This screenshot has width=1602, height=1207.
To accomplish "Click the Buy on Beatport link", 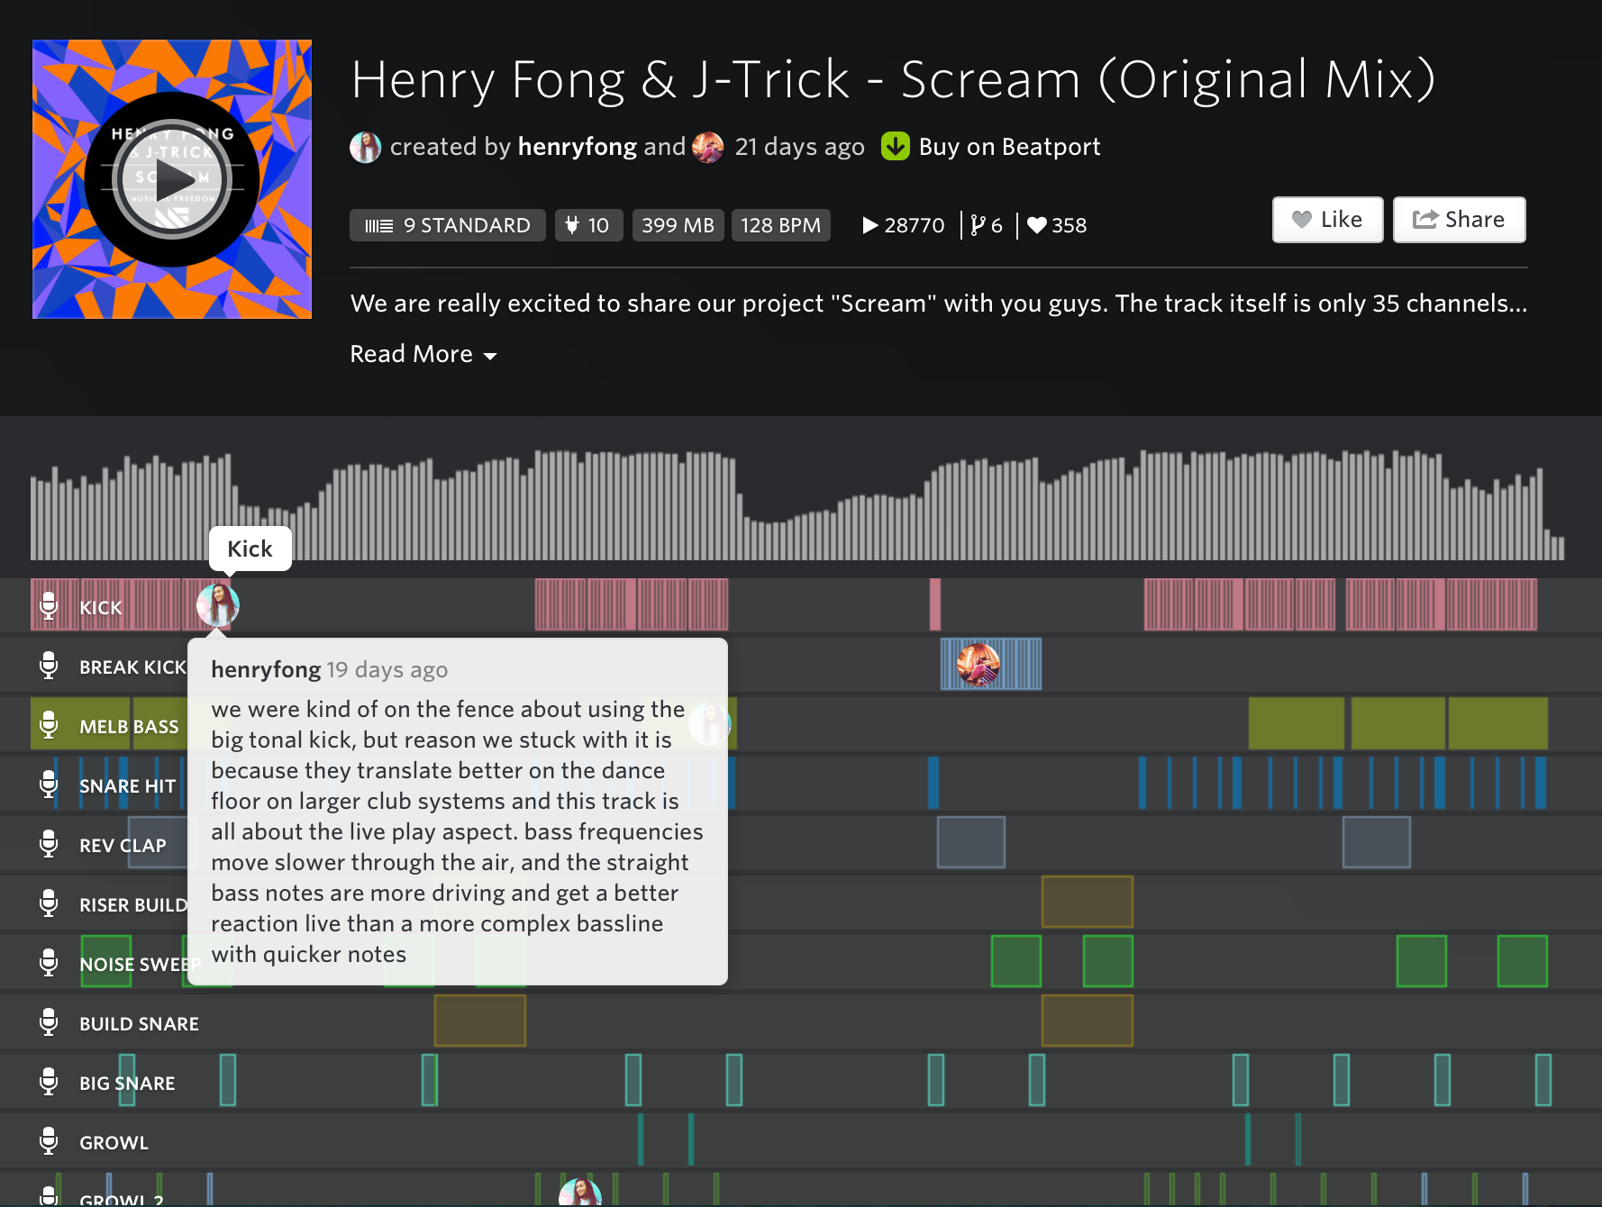I will tap(1009, 147).
